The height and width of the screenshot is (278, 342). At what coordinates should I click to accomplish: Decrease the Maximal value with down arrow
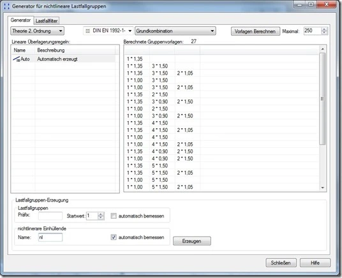[x=324, y=33]
